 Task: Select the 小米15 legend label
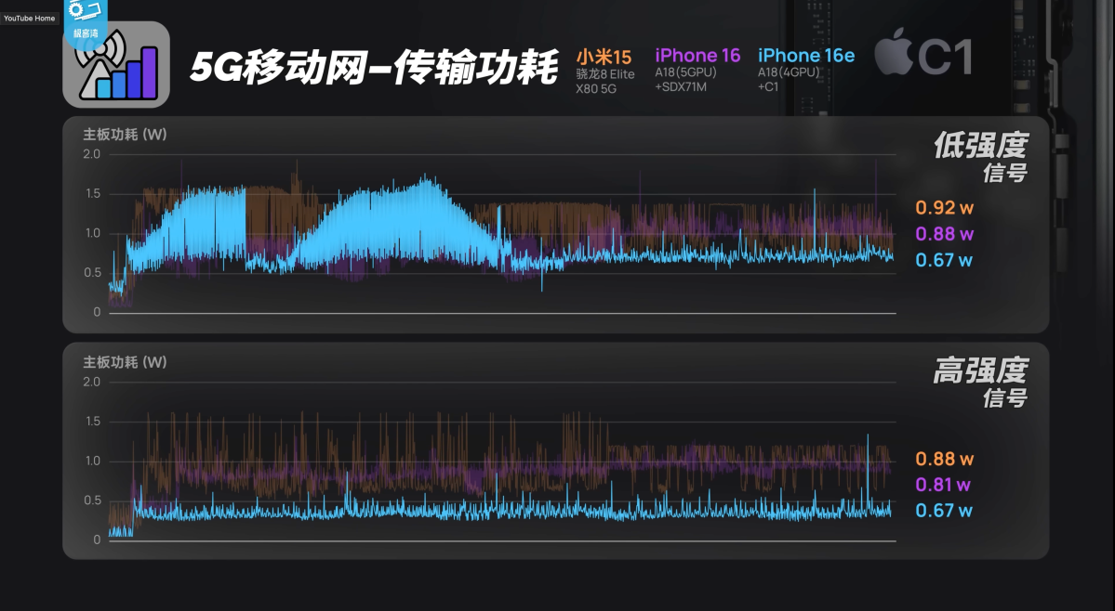click(x=604, y=57)
